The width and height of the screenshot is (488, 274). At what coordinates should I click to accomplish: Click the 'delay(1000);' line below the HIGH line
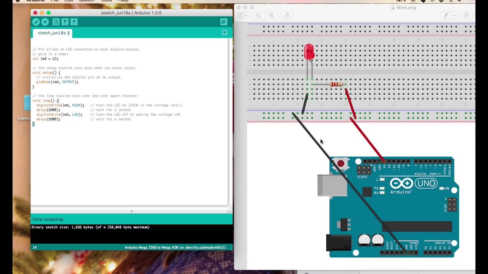48,110
